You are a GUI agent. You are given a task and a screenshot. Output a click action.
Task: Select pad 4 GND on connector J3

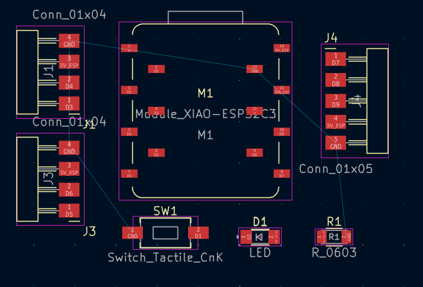69,148
